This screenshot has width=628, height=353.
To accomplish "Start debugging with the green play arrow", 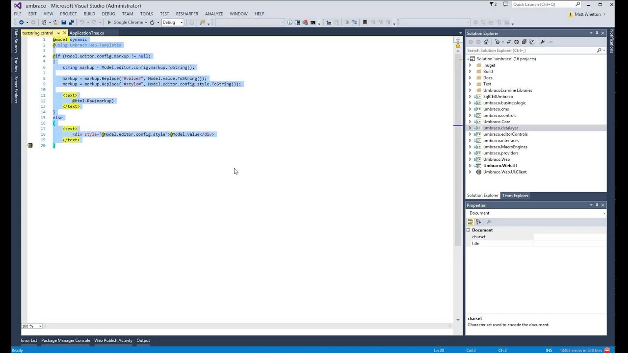I will [x=109, y=22].
